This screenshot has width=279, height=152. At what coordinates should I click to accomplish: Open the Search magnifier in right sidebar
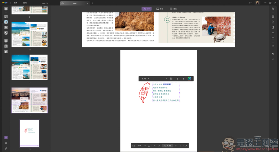[273, 9]
